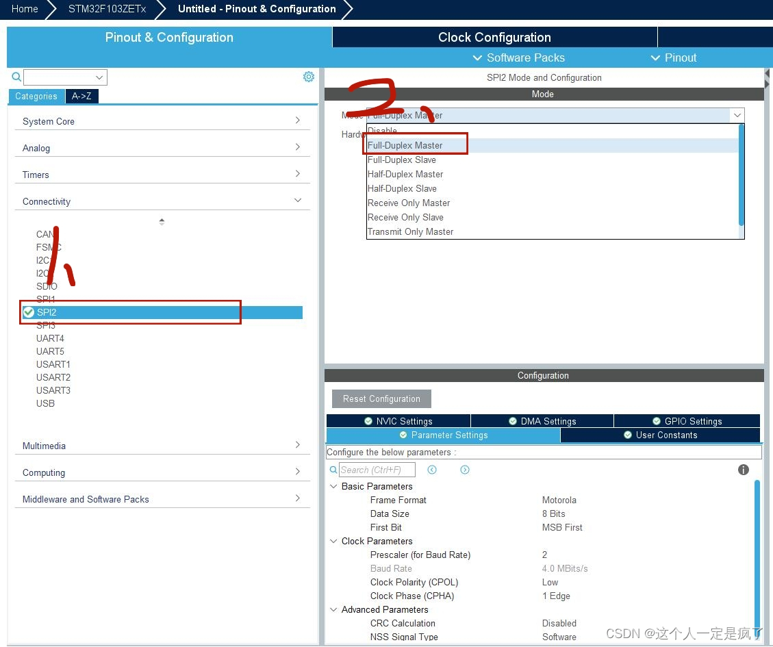
Task: Click the GPIO Settings check icon
Action: pyautogui.click(x=657, y=421)
